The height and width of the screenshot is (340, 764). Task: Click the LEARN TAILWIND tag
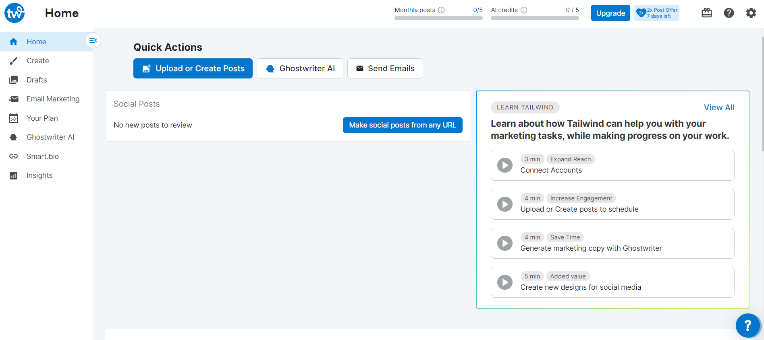[525, 107]
